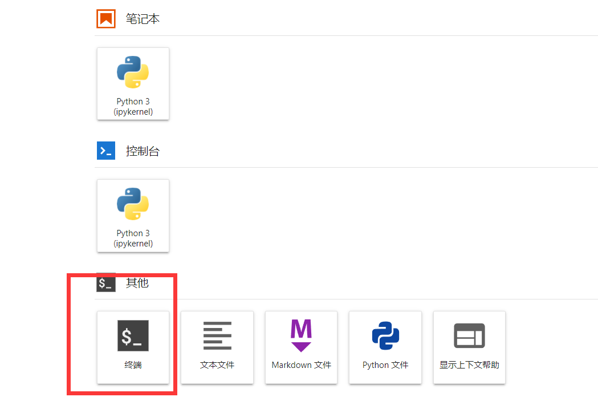The image size is (598, 409).
Task: Click the 其他 section heading text
Action: (137, 283)
